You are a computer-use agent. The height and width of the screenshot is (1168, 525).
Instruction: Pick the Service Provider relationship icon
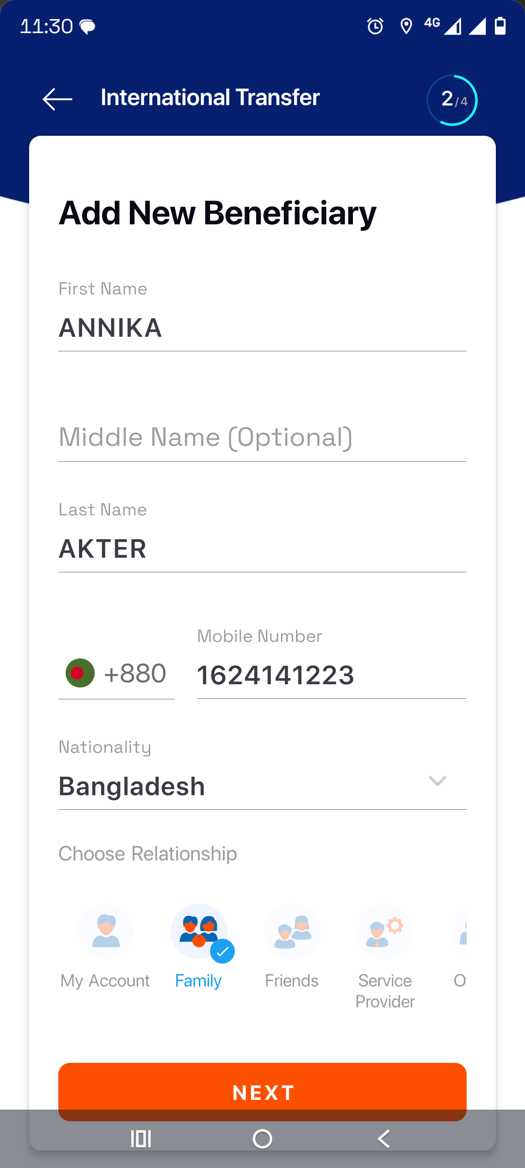coord(385,931)
